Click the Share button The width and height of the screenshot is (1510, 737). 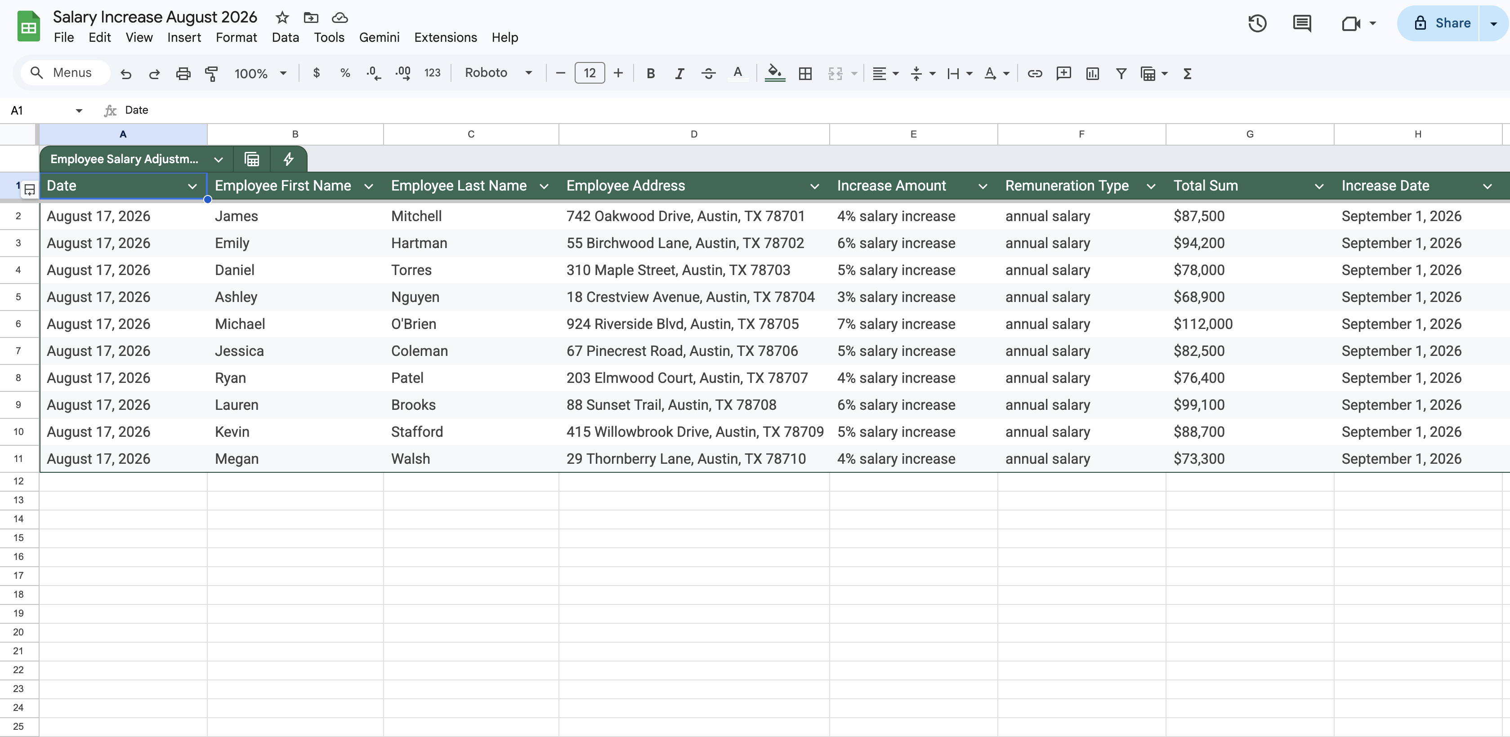1439,23
